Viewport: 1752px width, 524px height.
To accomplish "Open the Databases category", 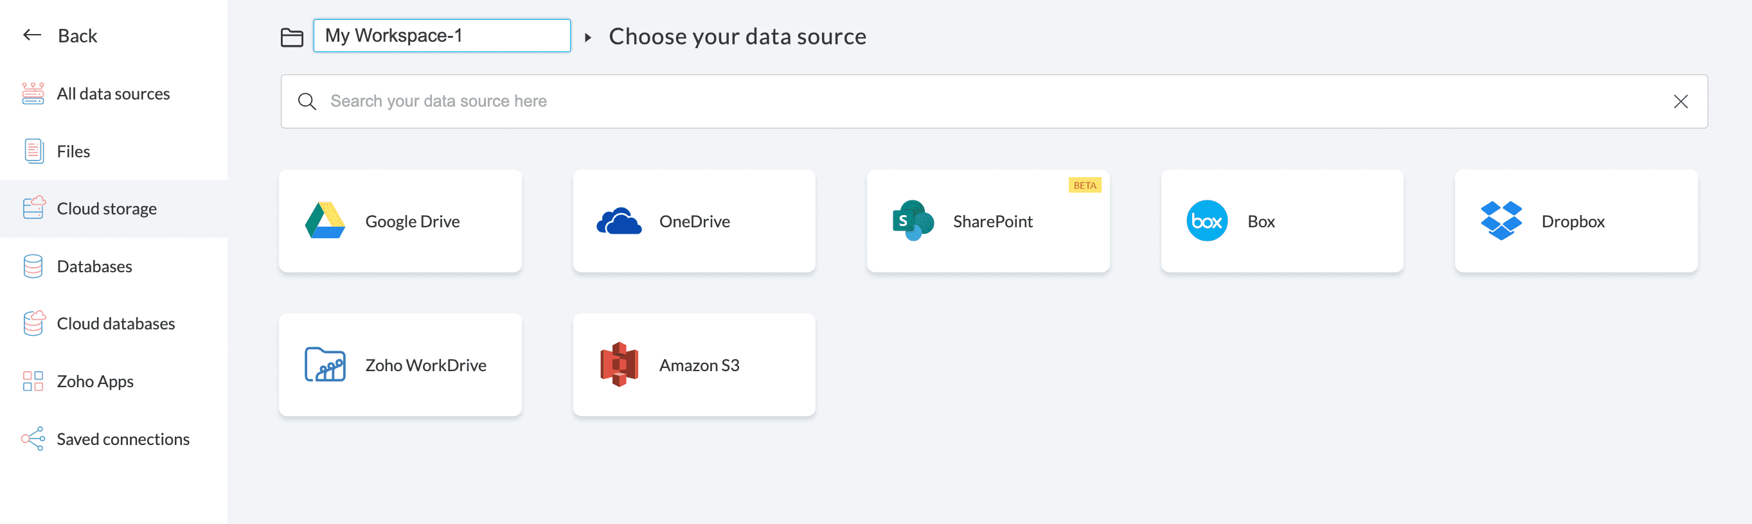I will (x=94, y=266).
